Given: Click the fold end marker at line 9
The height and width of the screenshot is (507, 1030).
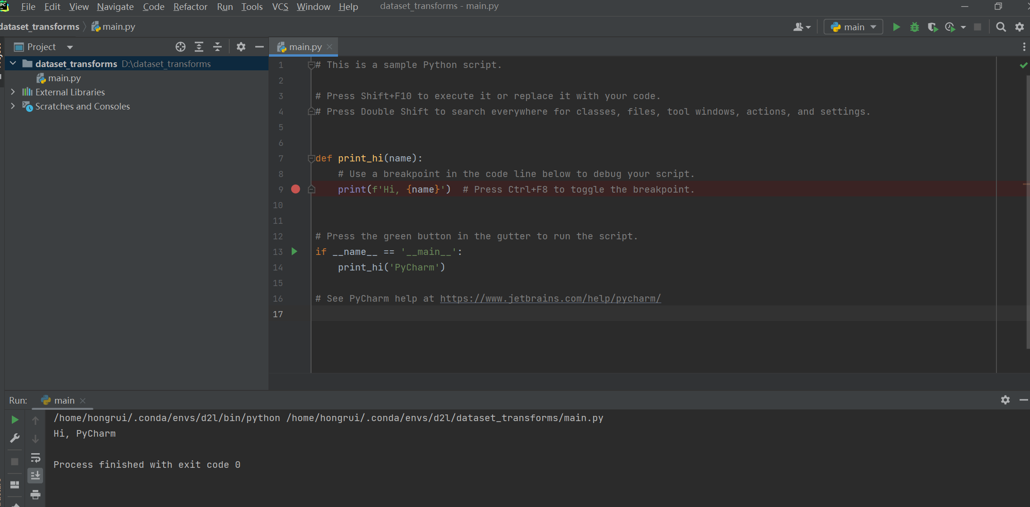Looking at the screenshot, I should coord(311,189).
